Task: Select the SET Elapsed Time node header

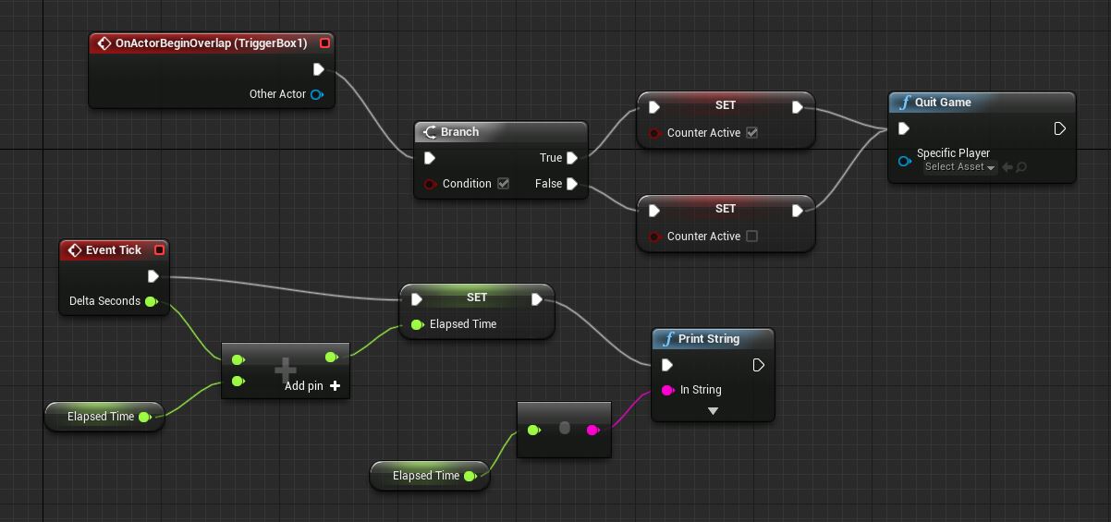Action: 477,297
